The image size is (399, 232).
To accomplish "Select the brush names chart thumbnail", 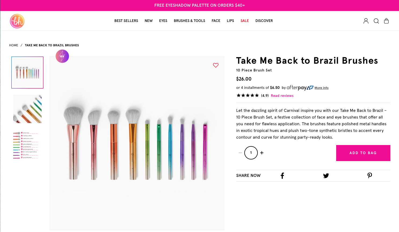I will (x=26, y=145).
